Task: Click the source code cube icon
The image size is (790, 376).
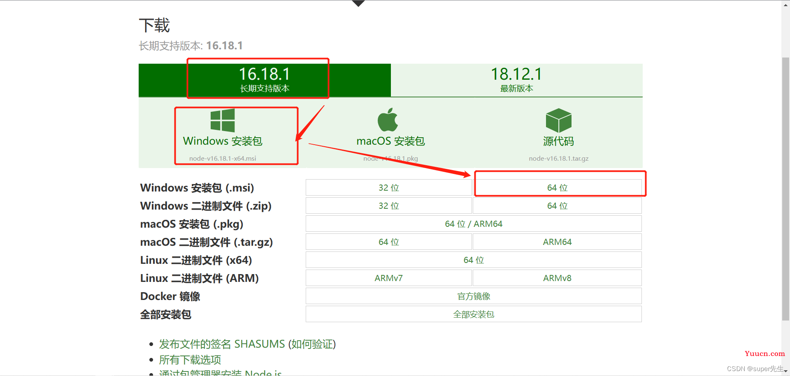Action: point(558,120)
